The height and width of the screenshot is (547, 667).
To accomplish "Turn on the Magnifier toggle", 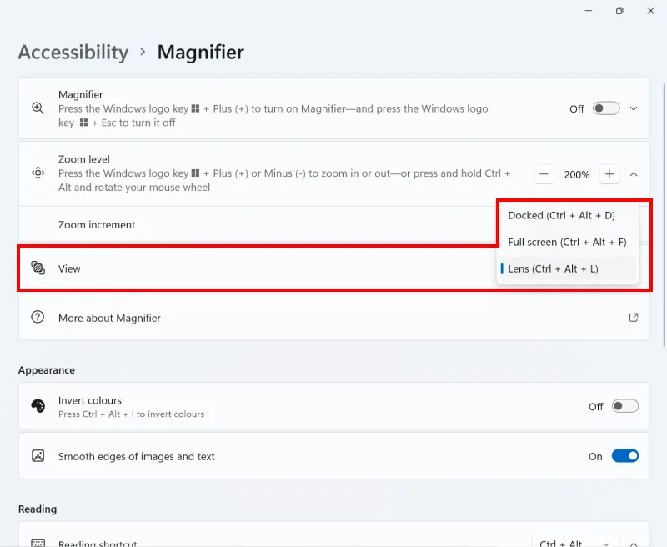I will 606,108.
